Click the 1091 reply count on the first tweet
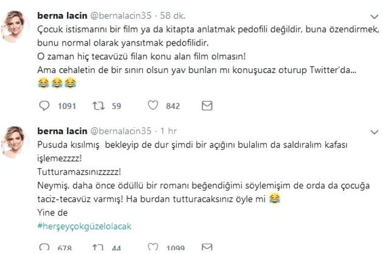Screen dimensions: 383x254 66,106
